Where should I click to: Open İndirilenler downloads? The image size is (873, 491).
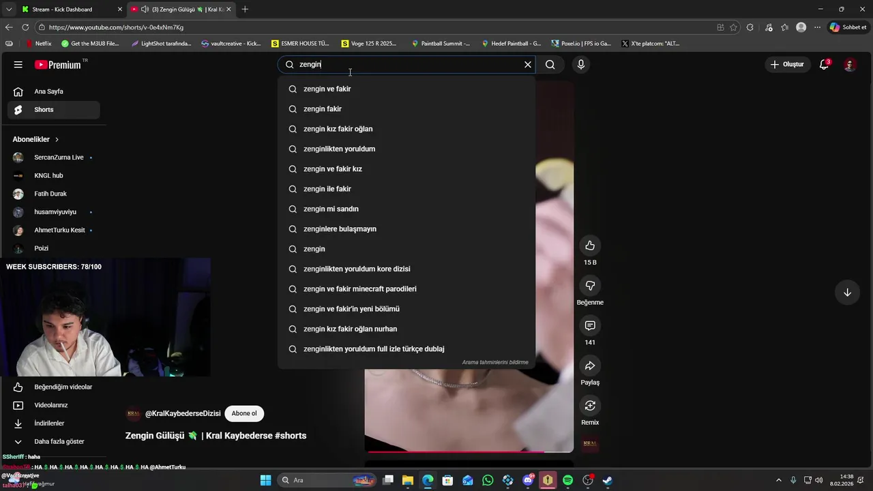click(53, 423)
